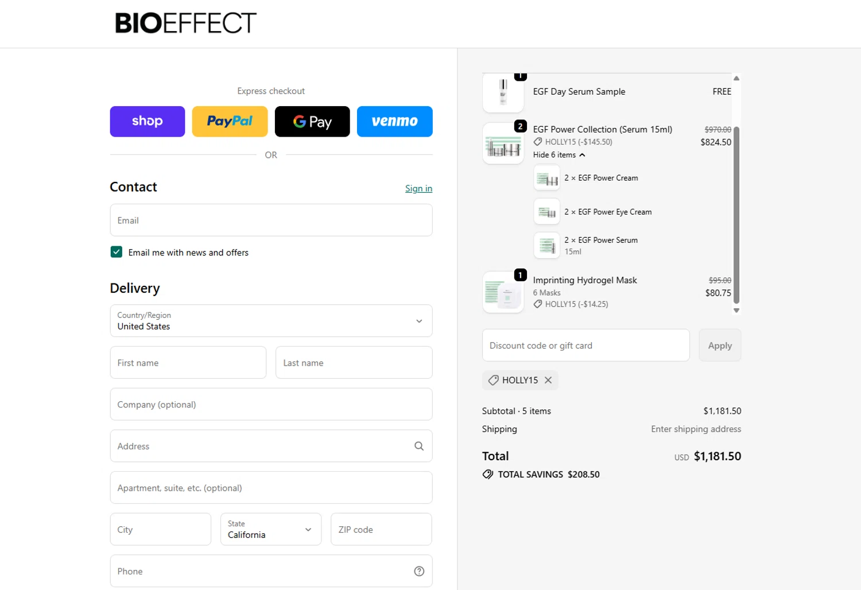Select the $824.50 discounted price
The height and width of the screenshot is (590, 861).
pyautogui.click(x=716, y=142)
